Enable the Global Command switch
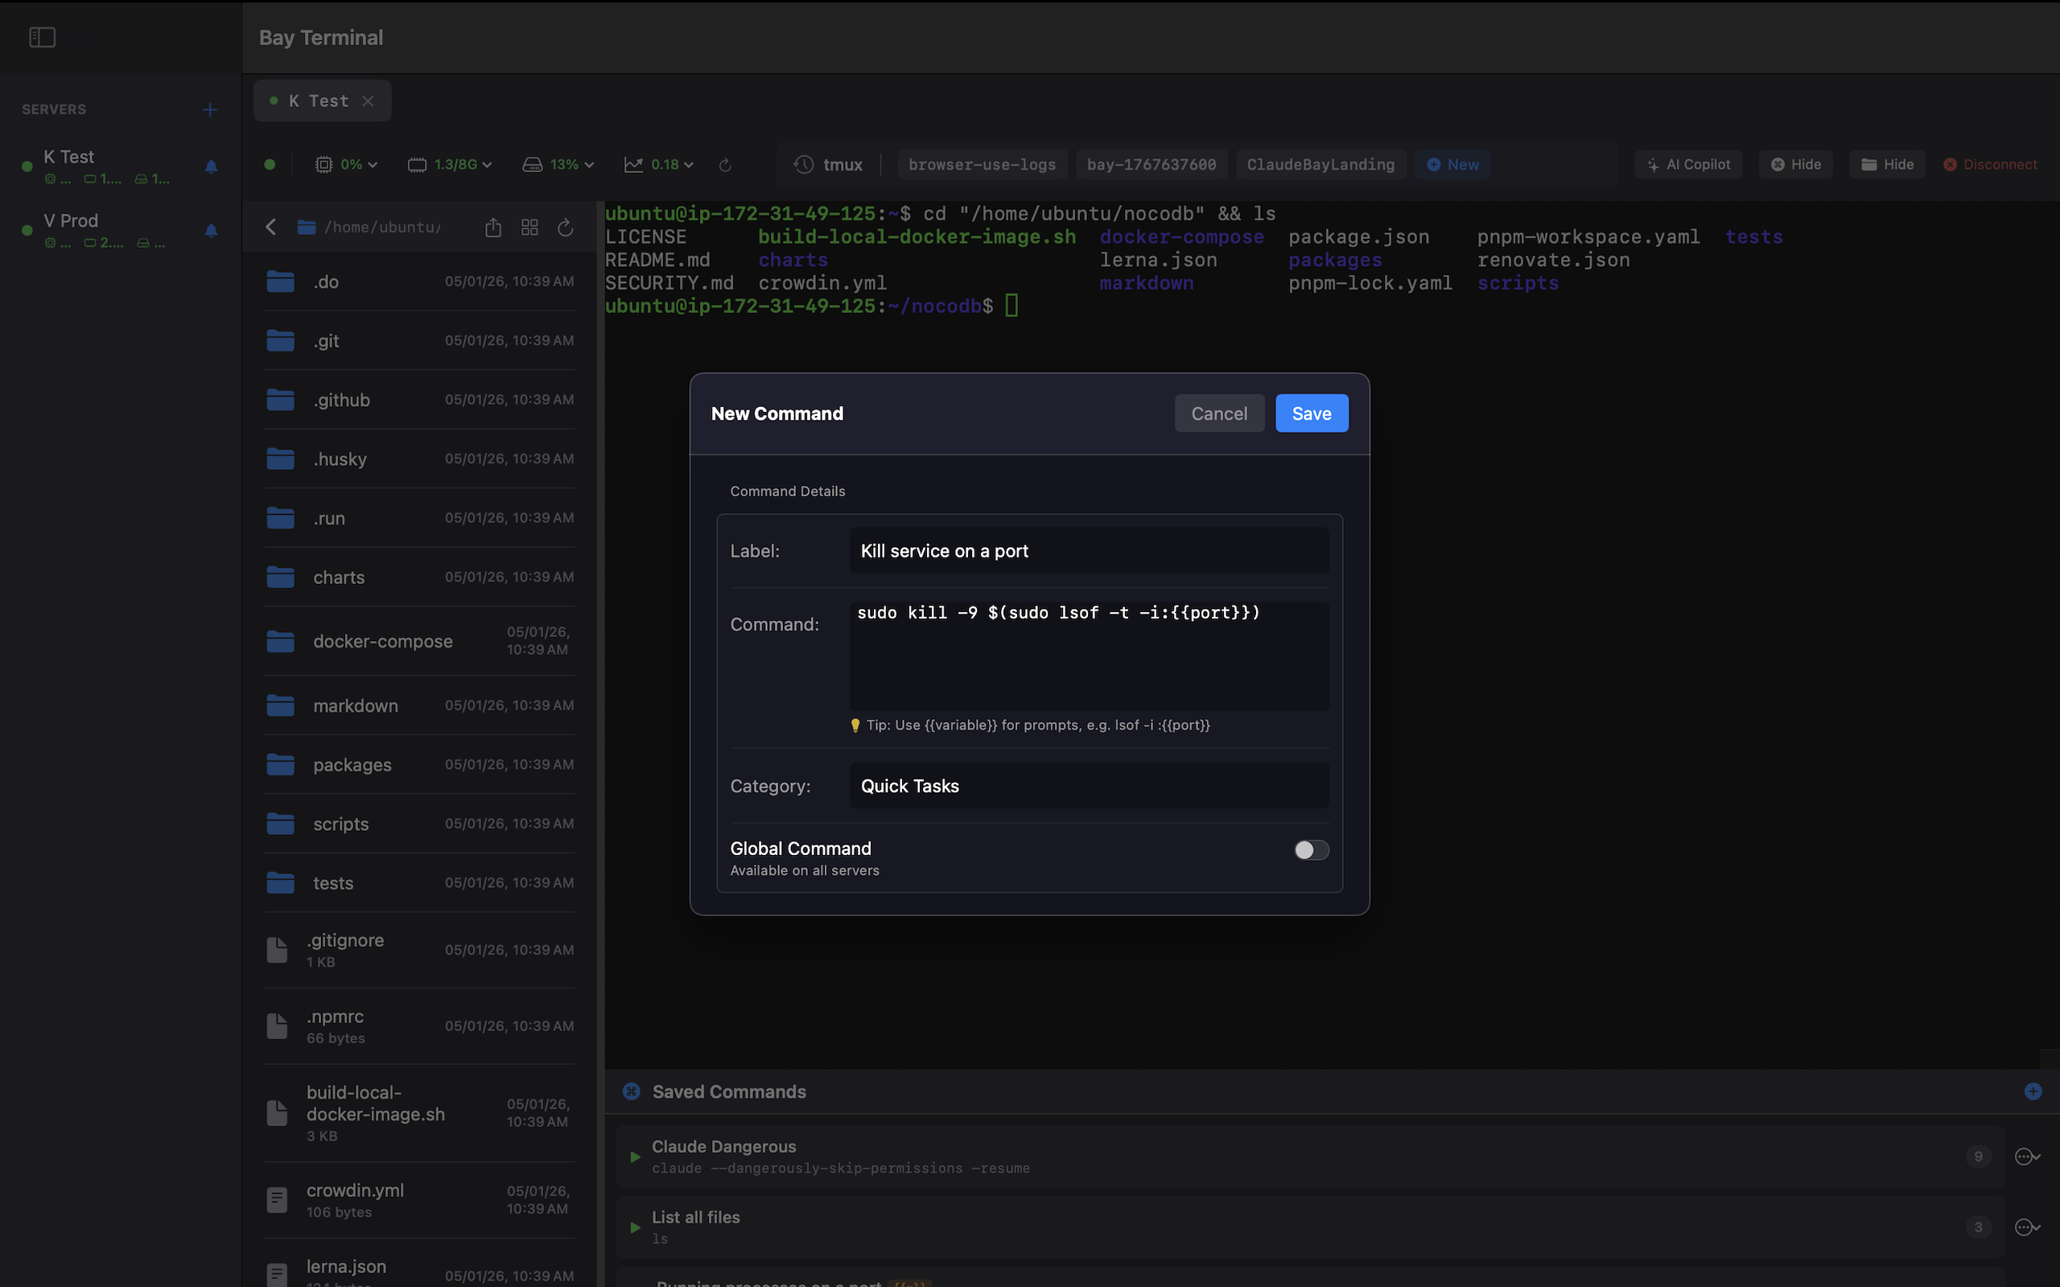Image resolution: width=2060 pixels, height=1287 pixels. [1310, 849]
